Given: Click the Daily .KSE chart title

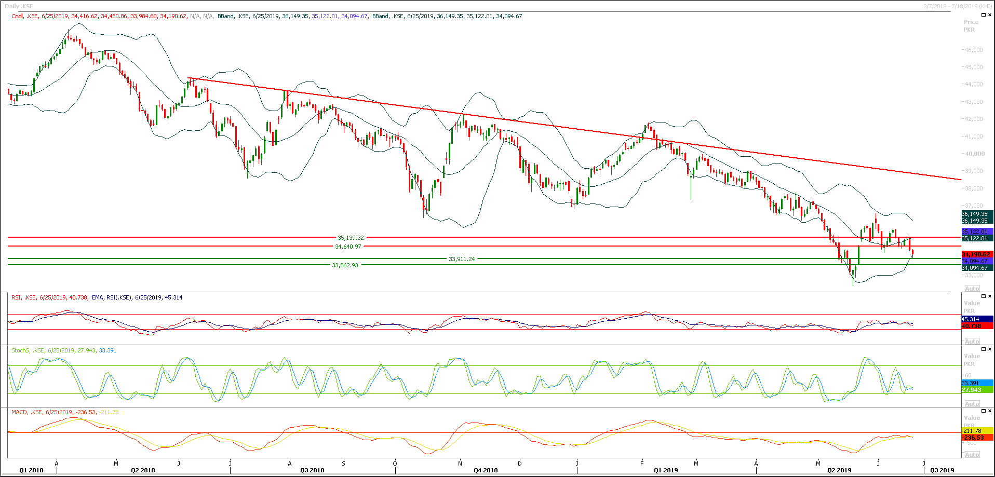Looking at the screenshot, I should click(20, 6).
